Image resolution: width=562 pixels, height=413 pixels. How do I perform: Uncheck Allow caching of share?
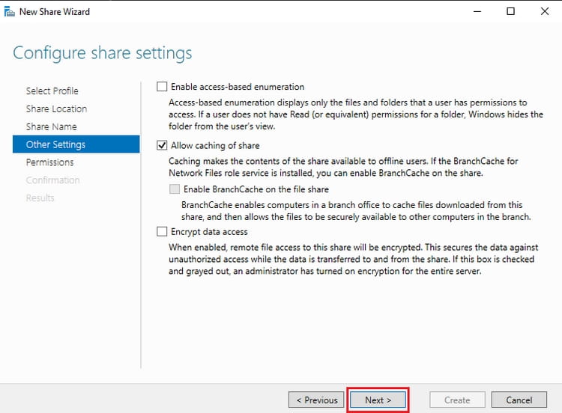point(162,145)
